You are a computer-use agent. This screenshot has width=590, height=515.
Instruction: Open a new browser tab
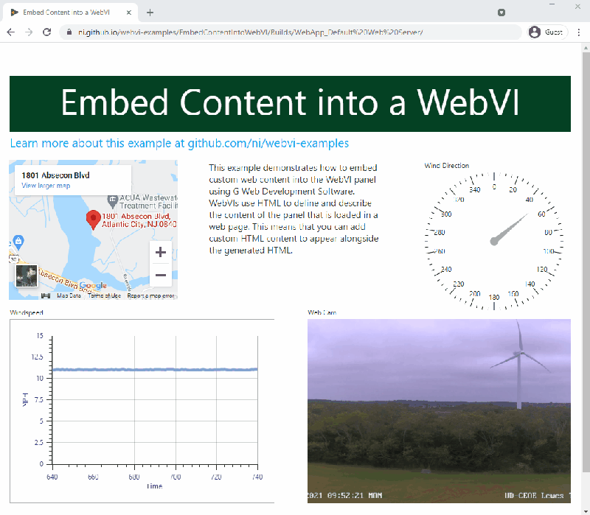coord(150,12)
